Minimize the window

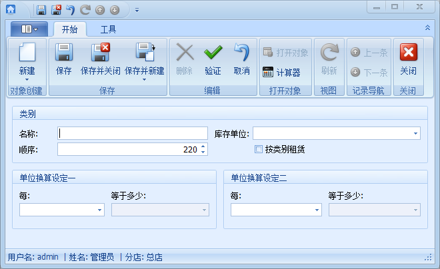click(x=377, y=7)
